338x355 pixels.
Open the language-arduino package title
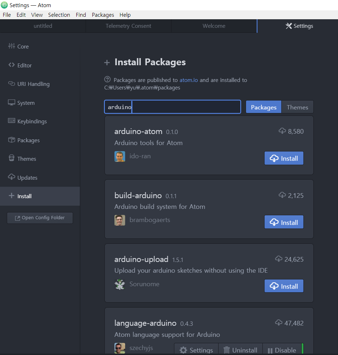(x=145, y=323)
